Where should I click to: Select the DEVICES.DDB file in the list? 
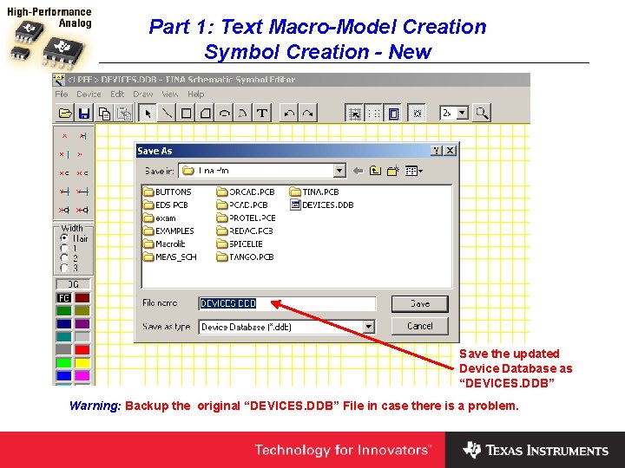[322, 205]
